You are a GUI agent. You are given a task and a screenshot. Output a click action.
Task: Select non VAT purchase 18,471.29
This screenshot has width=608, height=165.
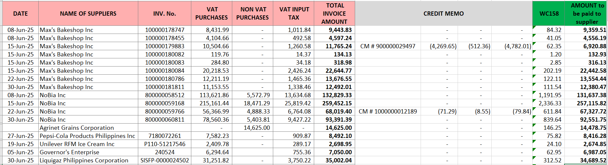(x=253, y=103)
